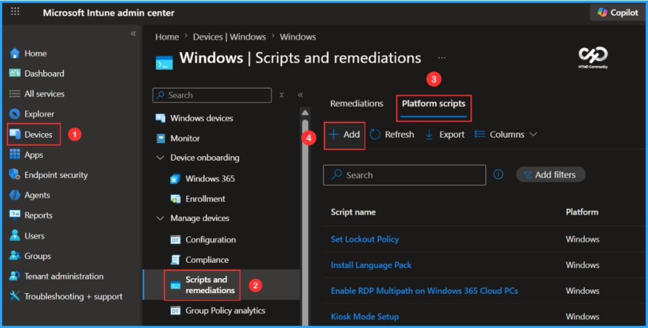The width and height of the screenshot is (648, 328).
Task: Go to Home breadcrumb link
Action: click(167, 37)
